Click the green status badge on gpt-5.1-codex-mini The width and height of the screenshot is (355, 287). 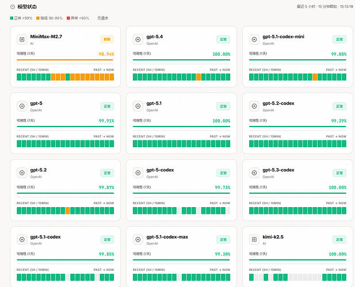coord(339,39)
